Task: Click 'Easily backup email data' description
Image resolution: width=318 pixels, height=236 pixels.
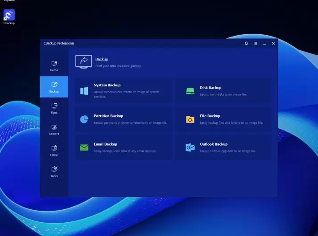Action: click(x=125, y=151)
